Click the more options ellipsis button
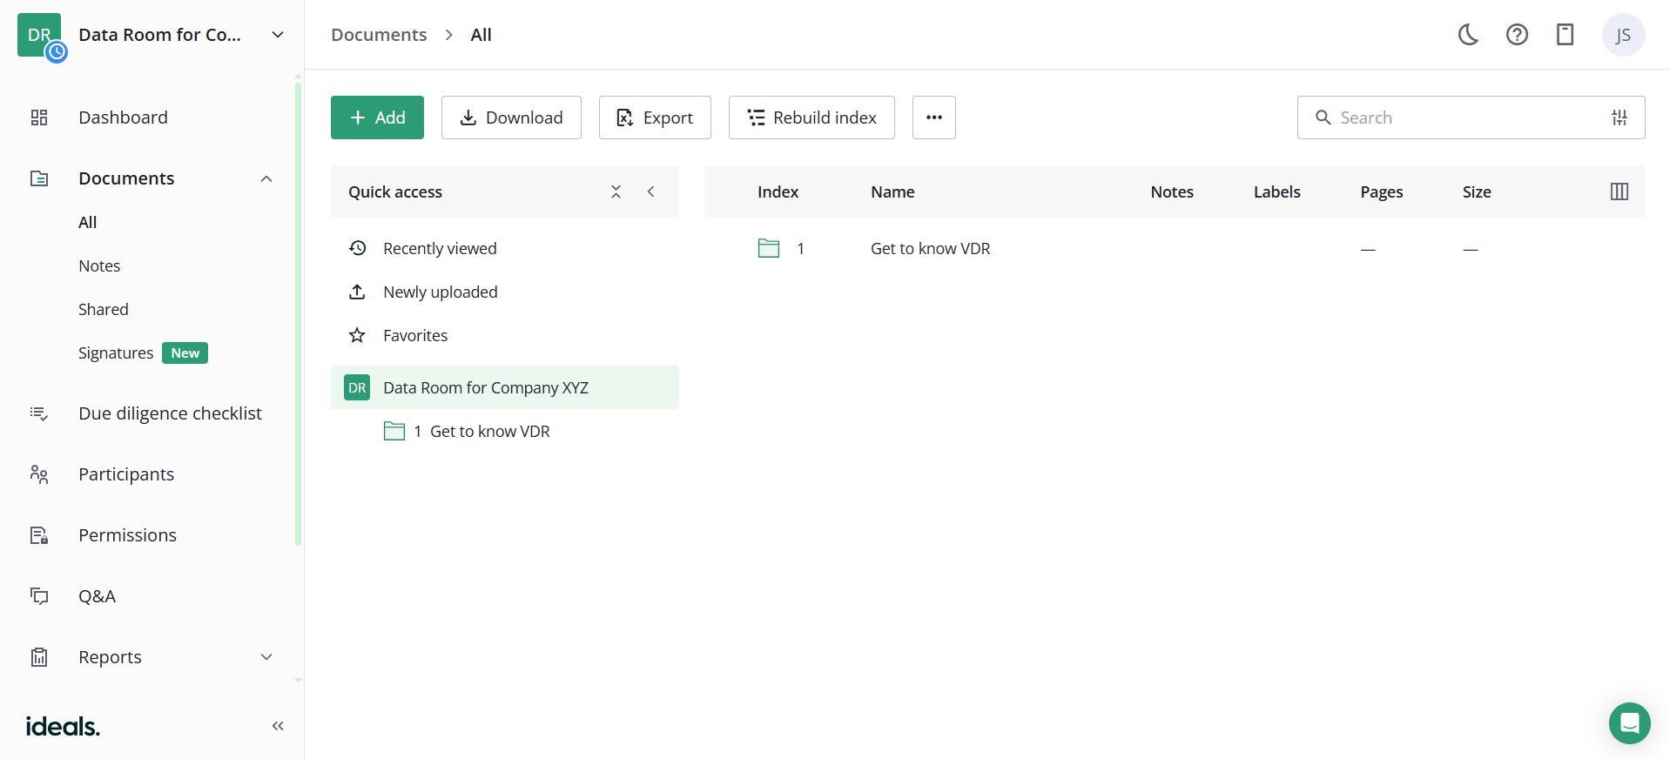Screen dimensions: 1670x759 tap(933, 118)
